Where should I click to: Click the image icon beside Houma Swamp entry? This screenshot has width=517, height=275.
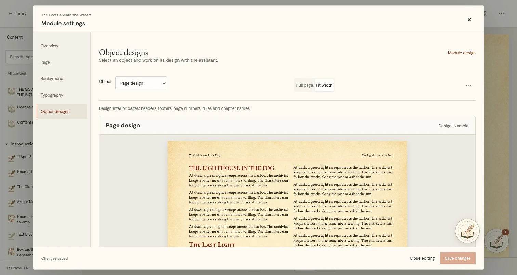click(12, 218)
